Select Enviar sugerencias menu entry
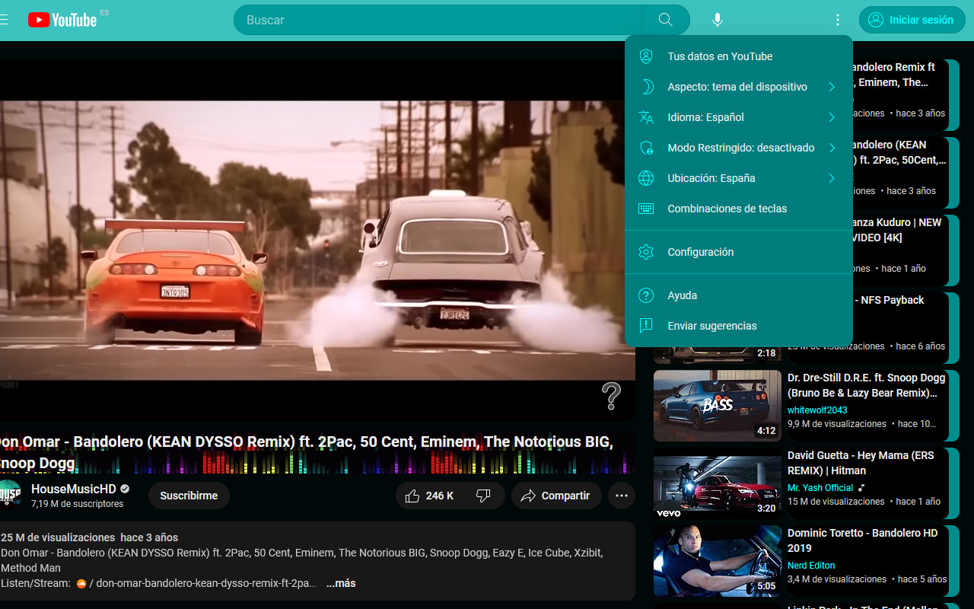The height and width of the screenshot is (609, 974). (738, 326)
